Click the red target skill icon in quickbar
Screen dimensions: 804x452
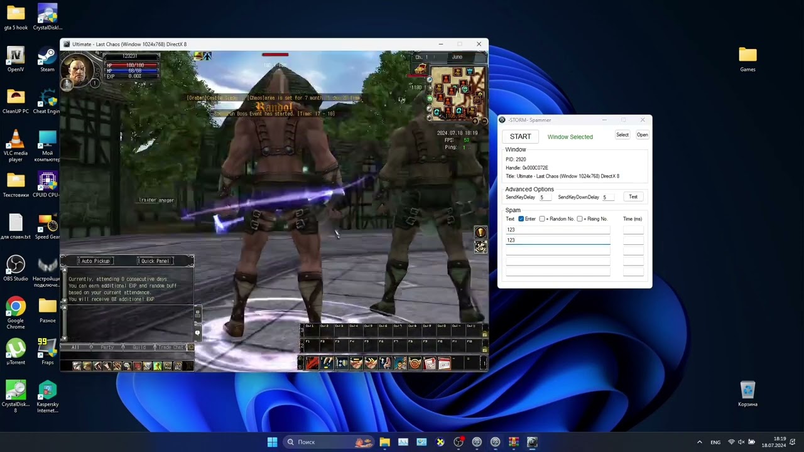pyautogui.click(x=415, y=363)
